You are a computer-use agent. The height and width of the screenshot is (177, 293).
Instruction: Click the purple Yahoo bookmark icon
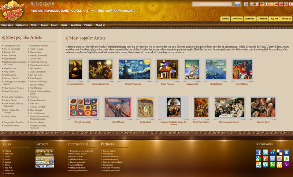pos(286,165)
